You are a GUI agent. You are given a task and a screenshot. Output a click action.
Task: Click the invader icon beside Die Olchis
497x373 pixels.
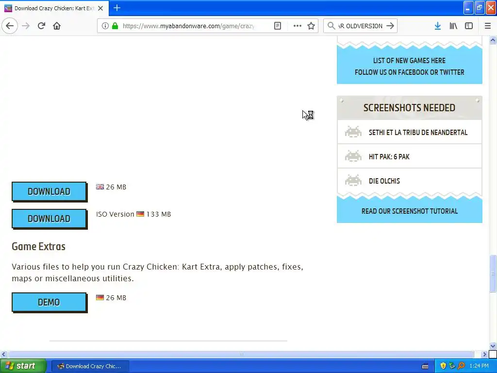point(353,181)
